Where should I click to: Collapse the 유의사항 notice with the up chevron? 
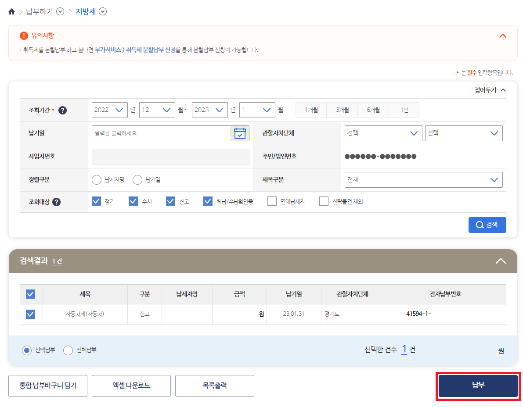tap(502, 36)
